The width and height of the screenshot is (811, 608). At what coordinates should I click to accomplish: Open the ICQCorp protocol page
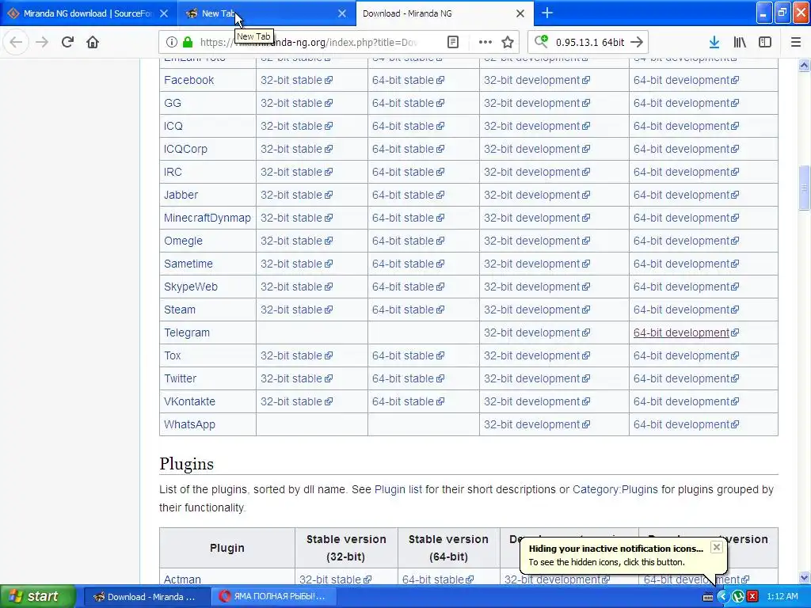click(x=185, y=149)
